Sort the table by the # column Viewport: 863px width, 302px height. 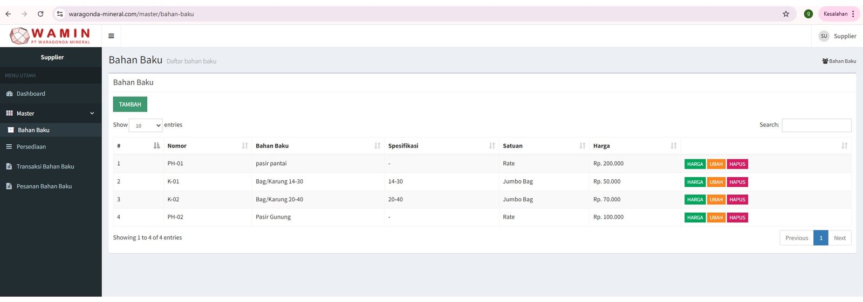[138, 146]
